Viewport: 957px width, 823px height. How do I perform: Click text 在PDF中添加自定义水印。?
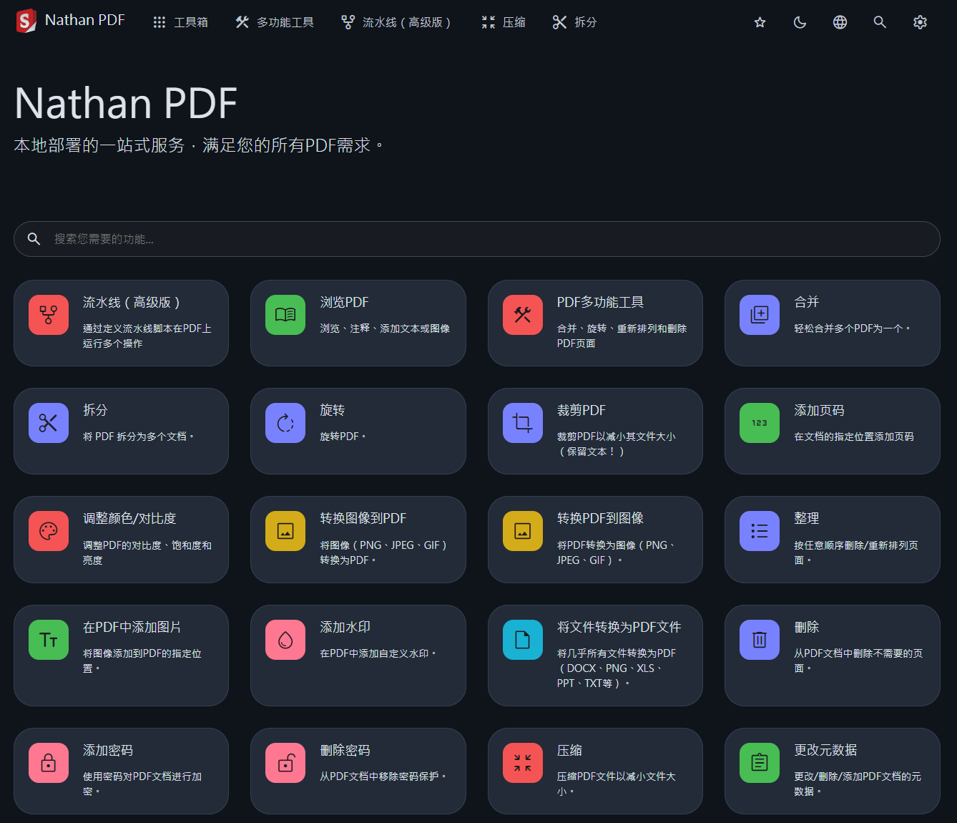378,653
